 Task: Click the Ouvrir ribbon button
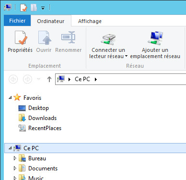point(44,42)
